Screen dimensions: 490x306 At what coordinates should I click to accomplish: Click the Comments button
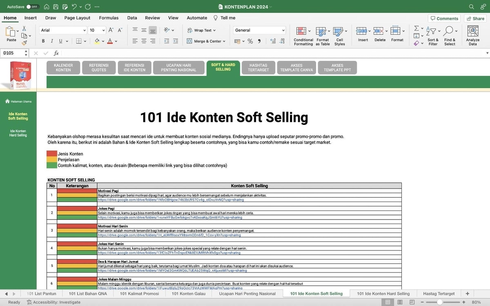coord(444,18)
